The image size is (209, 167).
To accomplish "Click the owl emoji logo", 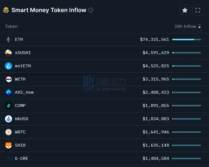I will (x=6, y=10).
